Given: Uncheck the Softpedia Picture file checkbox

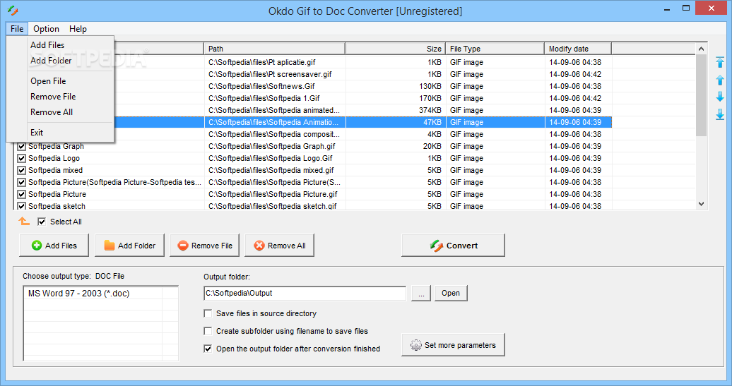Looking at the screenshot, I should point(21,194).
